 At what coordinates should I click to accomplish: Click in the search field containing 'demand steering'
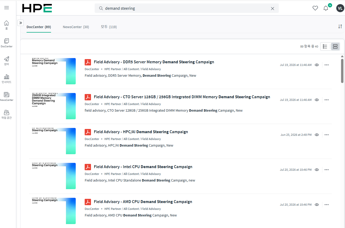[186, 8]
